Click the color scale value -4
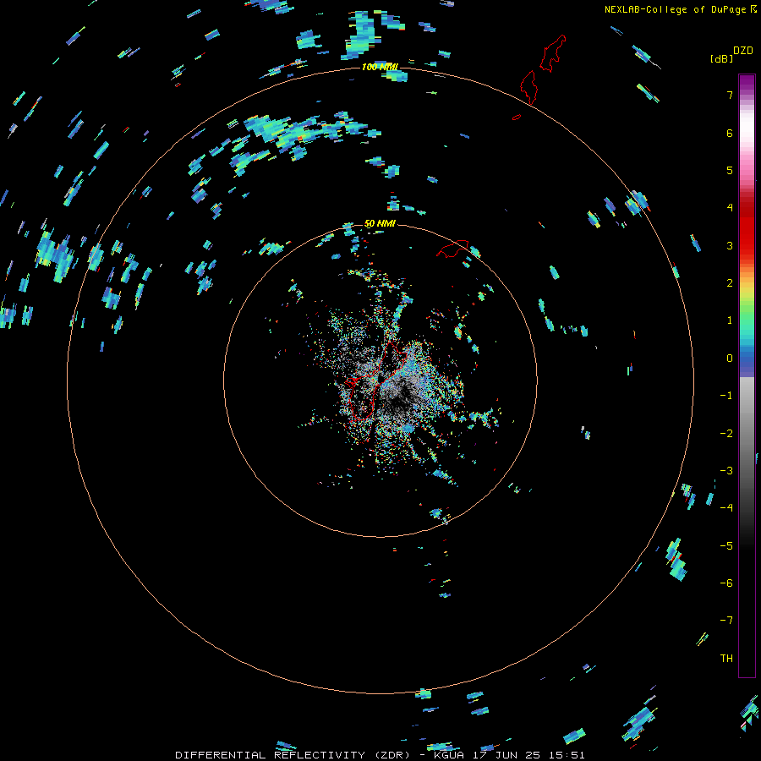 point(726,508)
